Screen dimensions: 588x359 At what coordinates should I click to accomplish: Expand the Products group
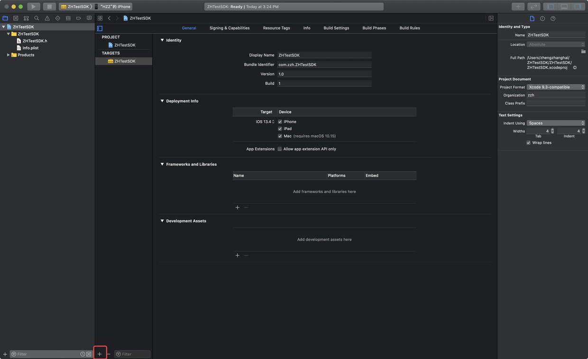click(x=8, y=55)
